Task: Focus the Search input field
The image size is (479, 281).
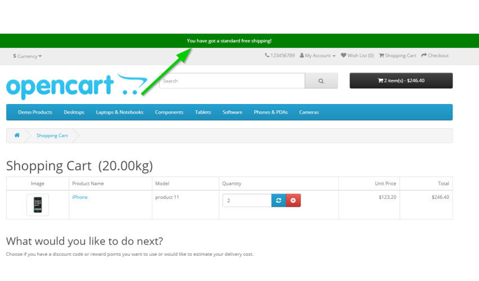Action: pos(232,81)
